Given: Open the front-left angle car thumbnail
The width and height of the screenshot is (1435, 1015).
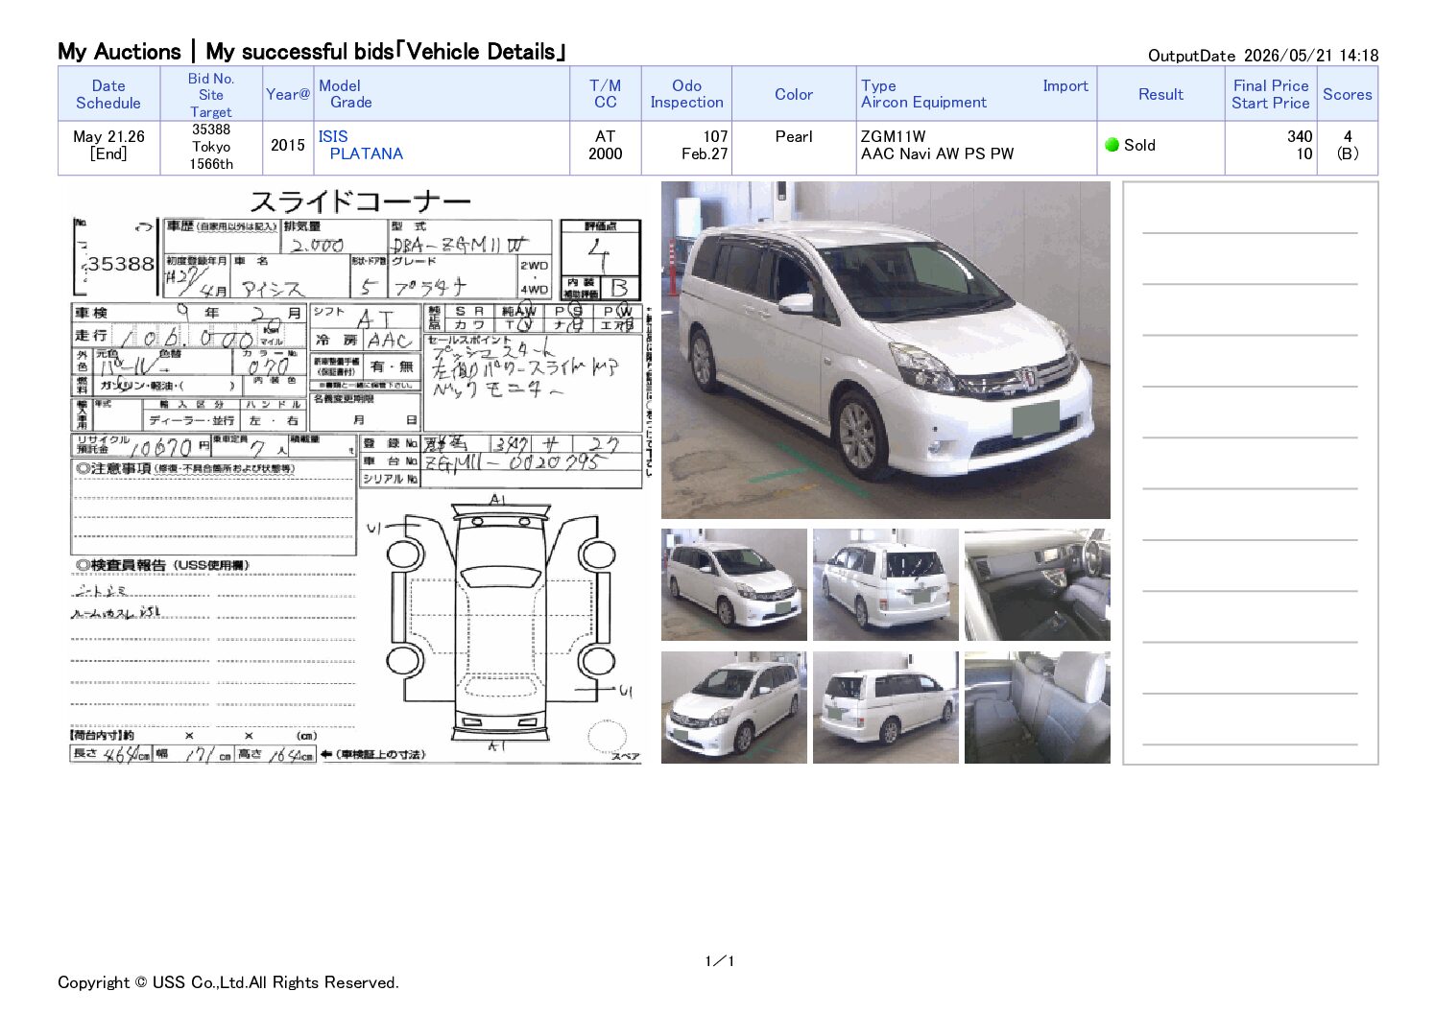Looking at the screenshot, I should 734,584.
